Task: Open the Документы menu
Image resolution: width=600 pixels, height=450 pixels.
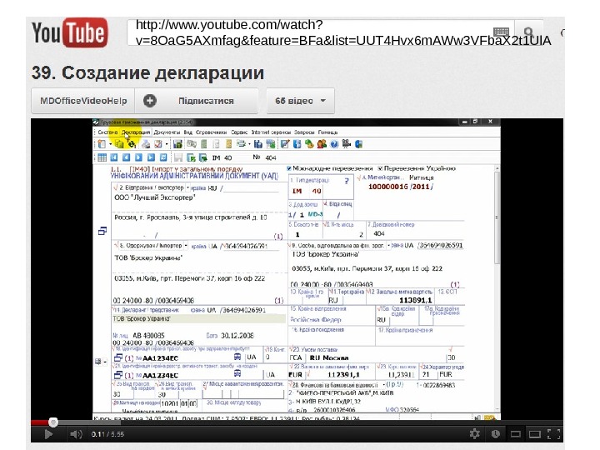Action: pyautogui.click(x=167, y=132)
